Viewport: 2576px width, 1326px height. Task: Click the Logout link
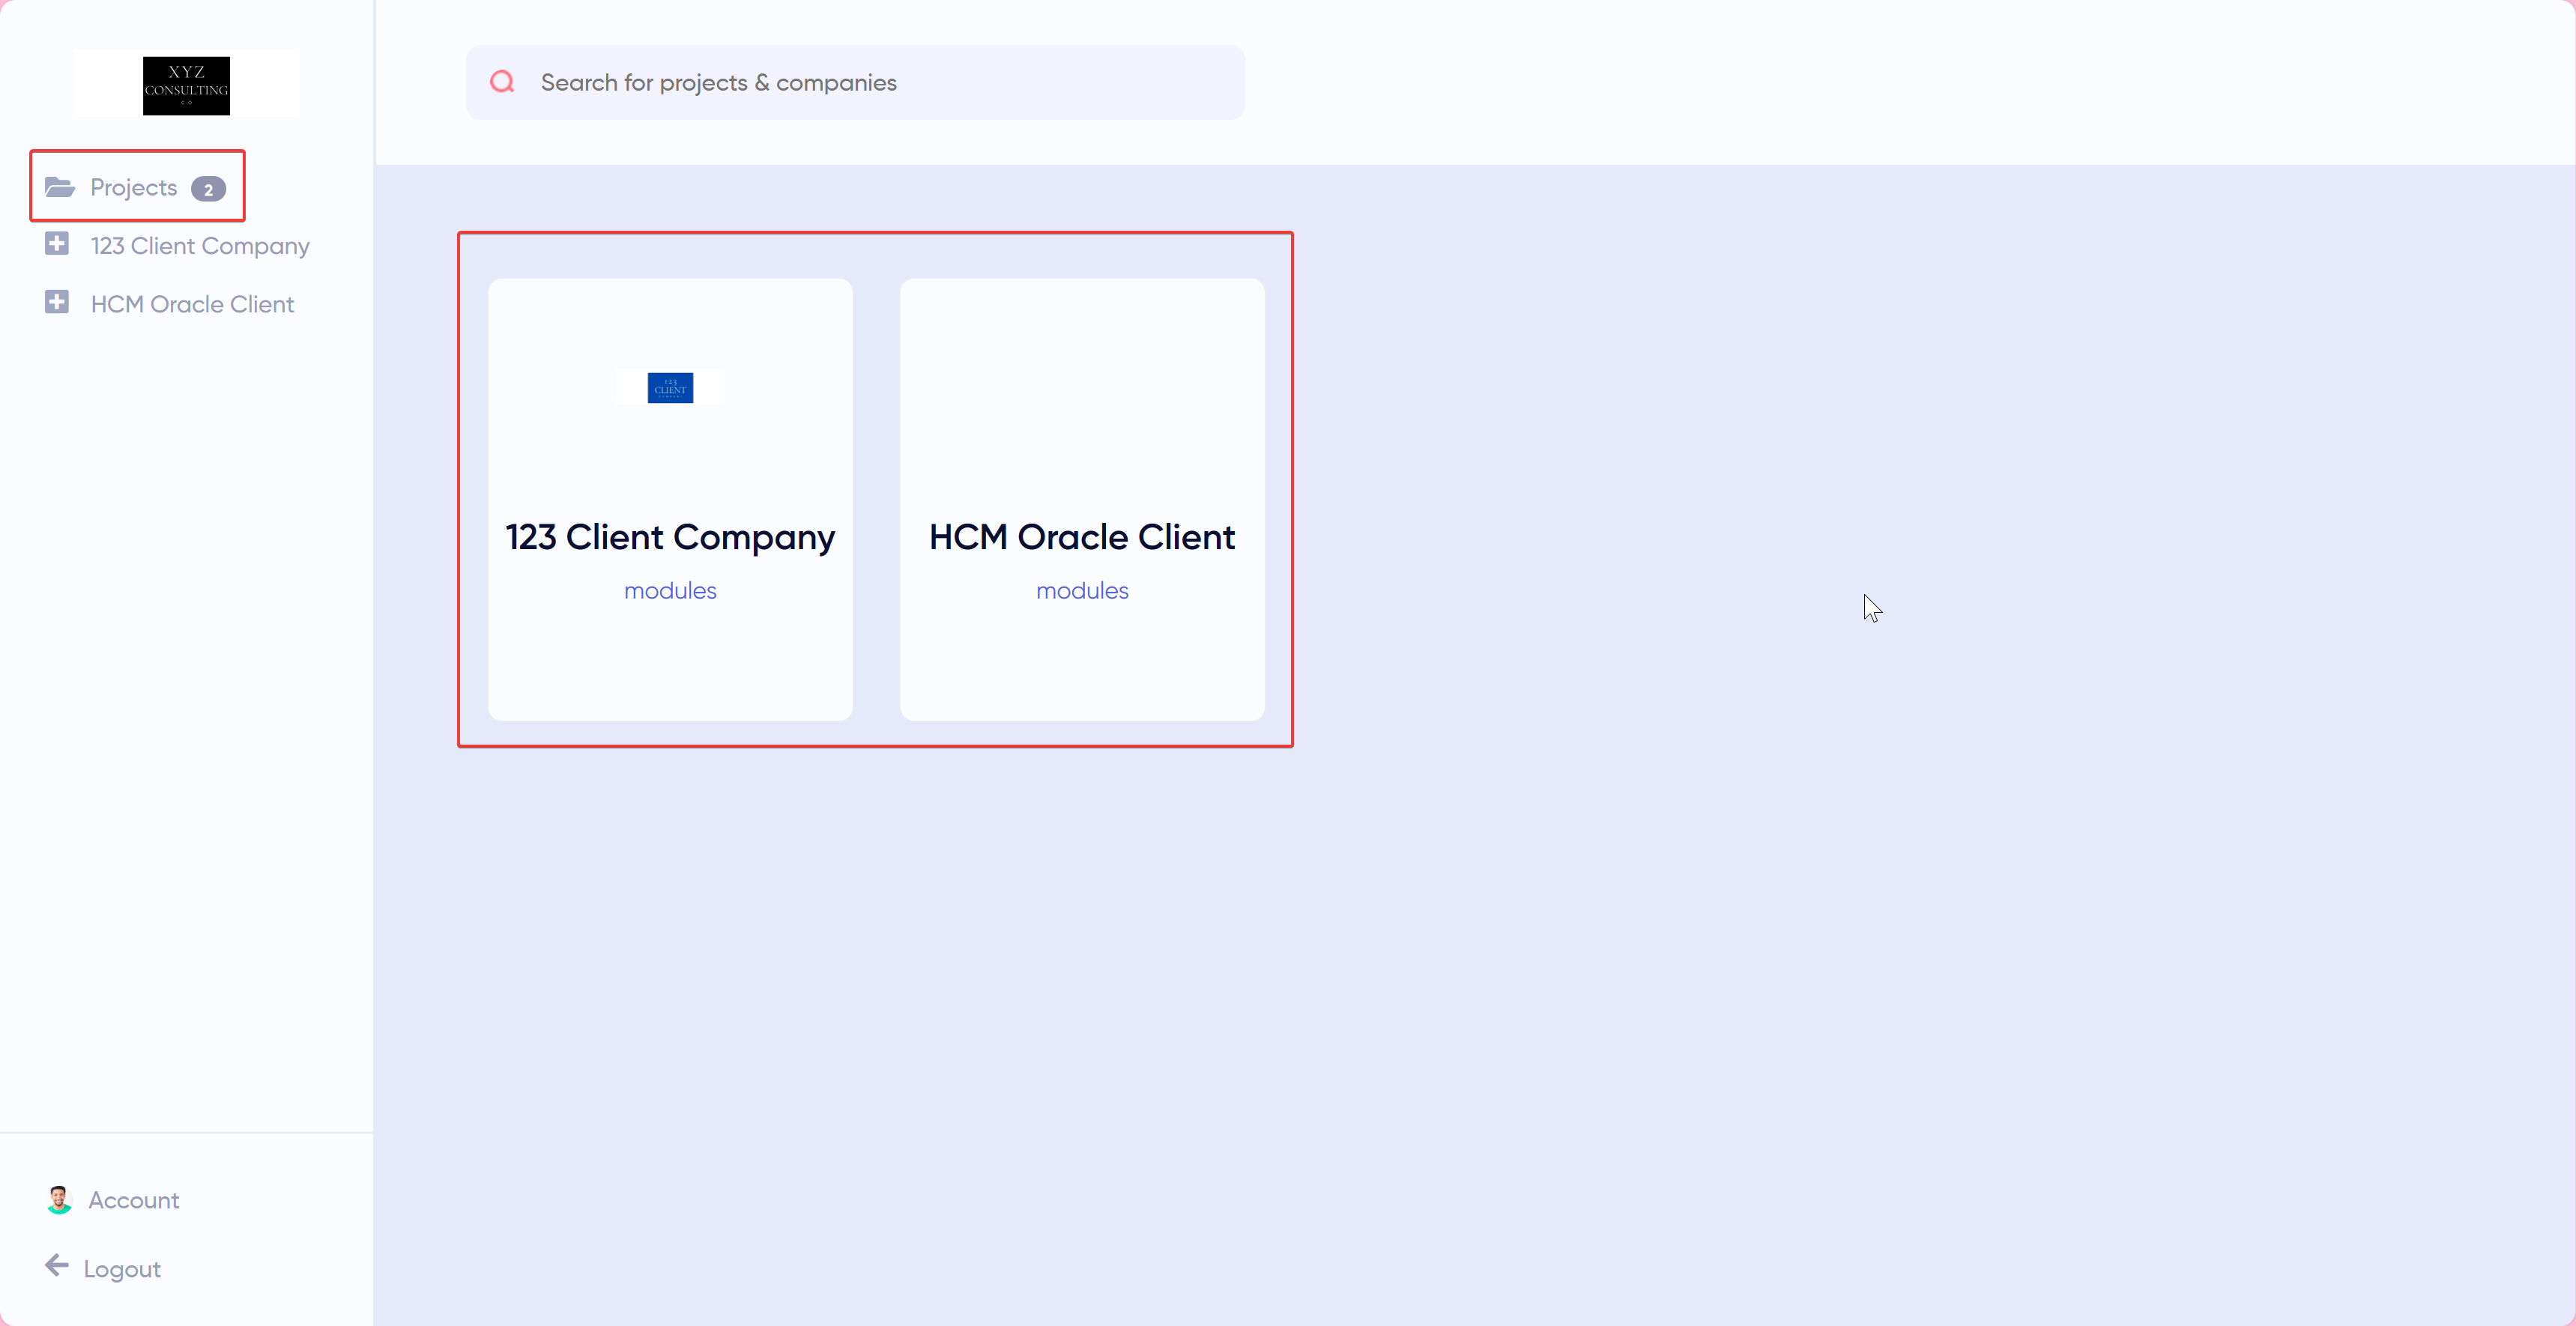click(x=122, y=1269)
